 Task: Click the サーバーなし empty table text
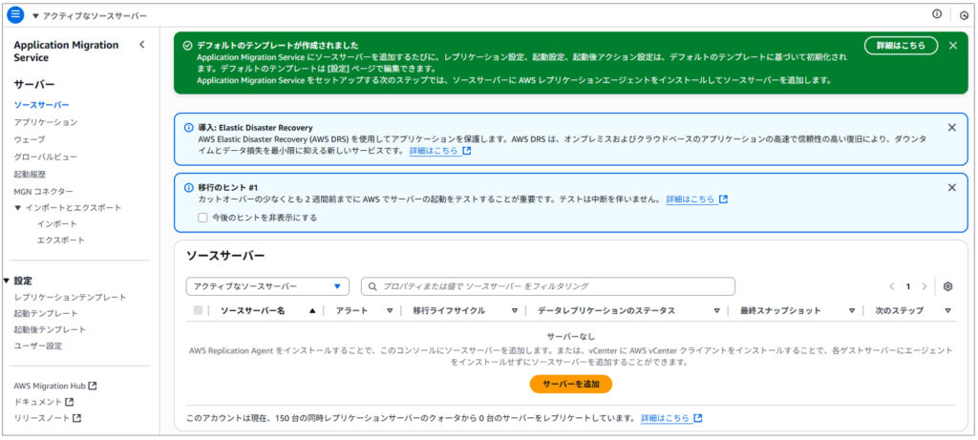click(571, 337)
